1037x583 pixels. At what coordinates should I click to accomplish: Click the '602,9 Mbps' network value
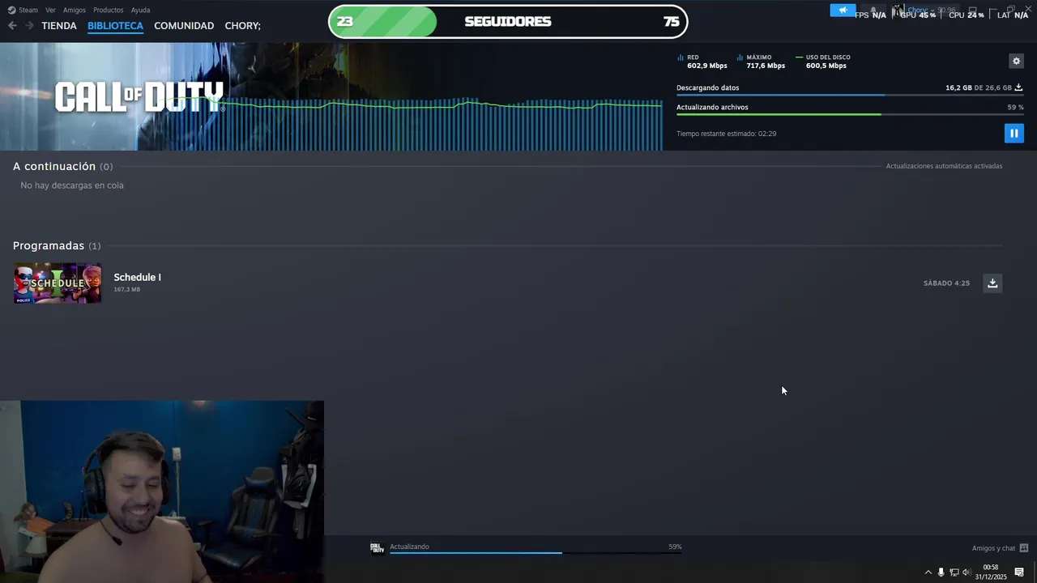pyautogui.click(x=707, y=66)
